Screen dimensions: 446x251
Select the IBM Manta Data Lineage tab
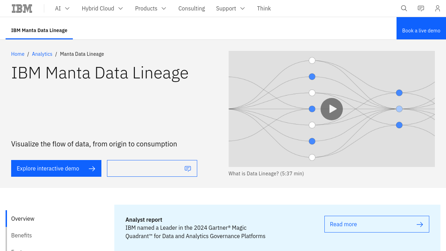click(x=39, y=30)
